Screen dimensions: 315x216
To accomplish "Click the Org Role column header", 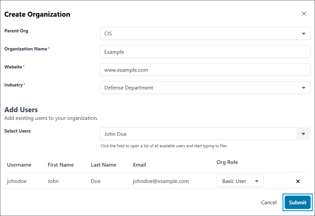I will (227, 162).
